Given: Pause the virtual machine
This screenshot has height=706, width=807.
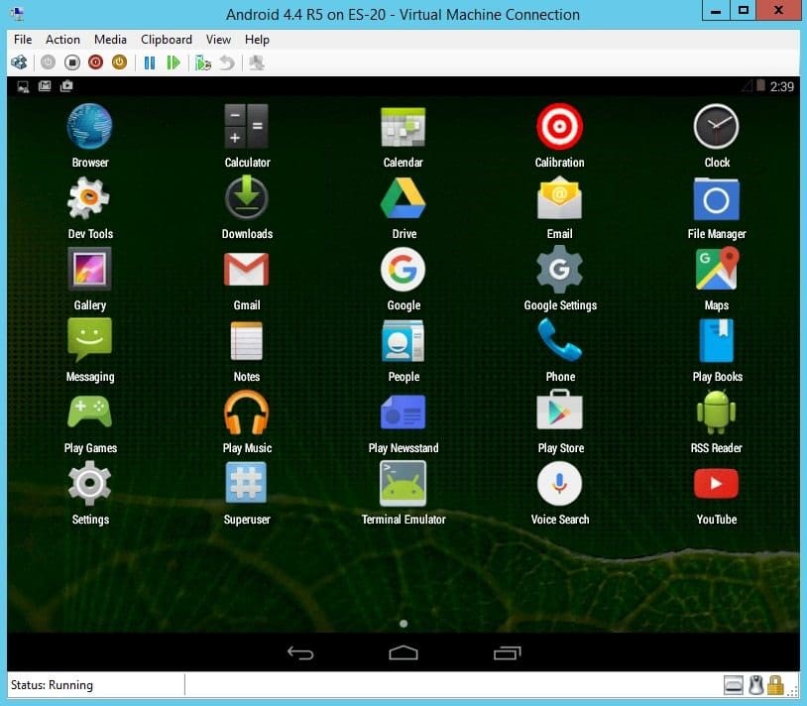Looking at the screenshot, I should point(150,62).
